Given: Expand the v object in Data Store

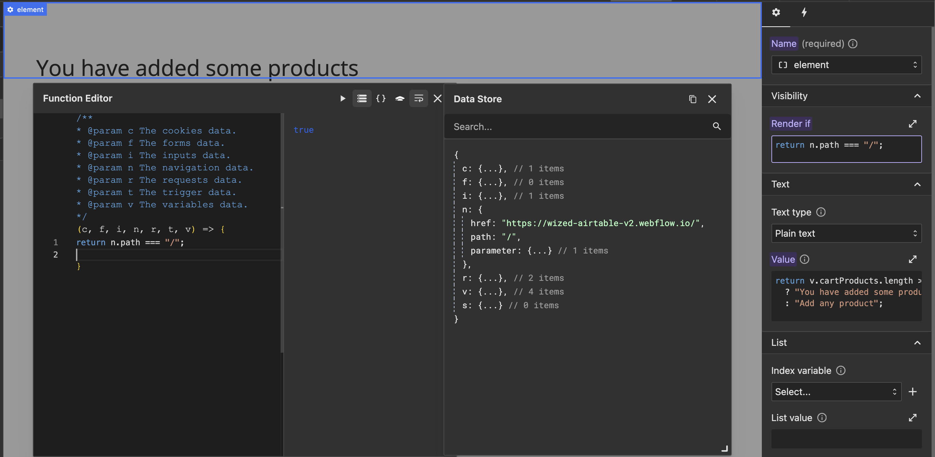Looking at the screenshot, I should pyautogui.click(x=513, y=292).
